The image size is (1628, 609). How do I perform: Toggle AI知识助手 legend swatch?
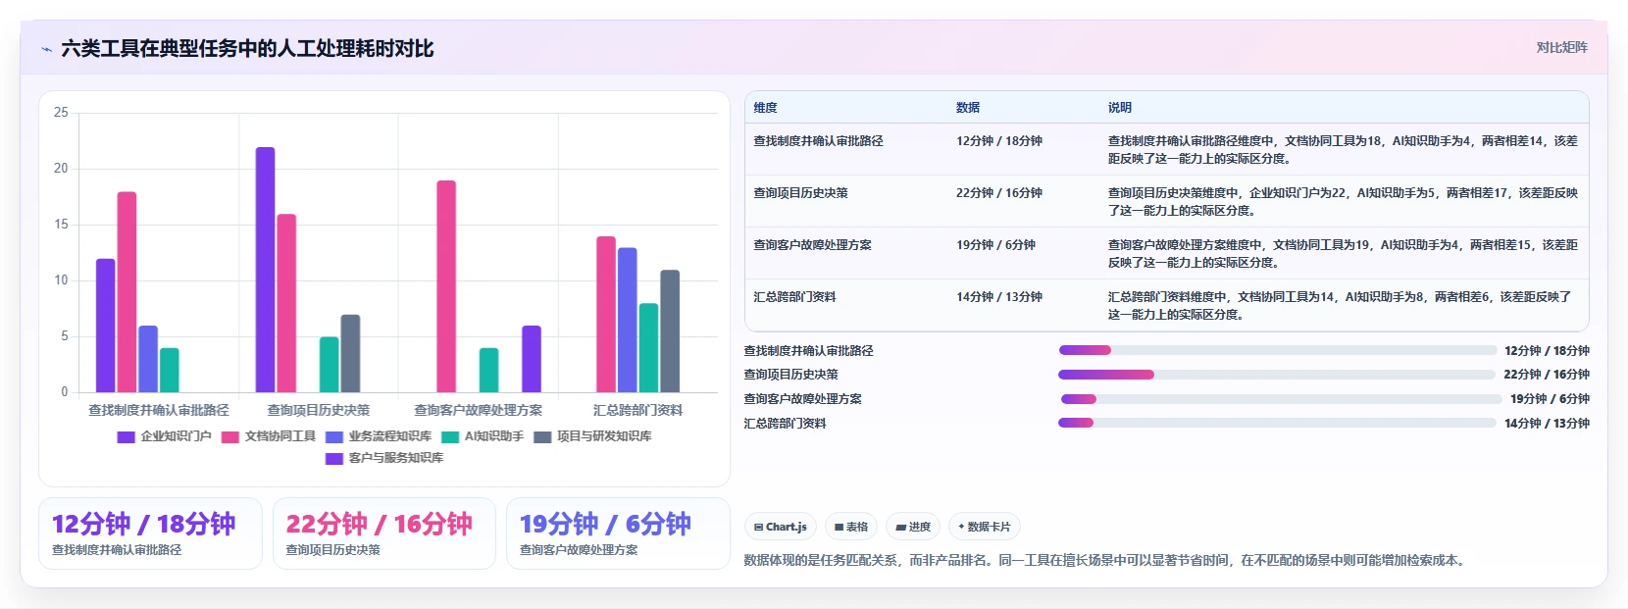(450, 437)
